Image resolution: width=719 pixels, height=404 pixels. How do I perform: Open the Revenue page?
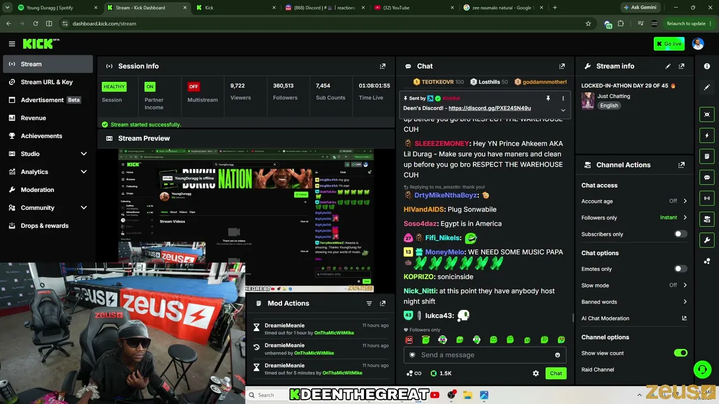[x=48, y=118]
